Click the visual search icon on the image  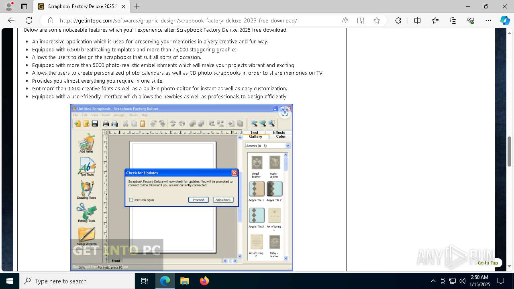(285, 113)
